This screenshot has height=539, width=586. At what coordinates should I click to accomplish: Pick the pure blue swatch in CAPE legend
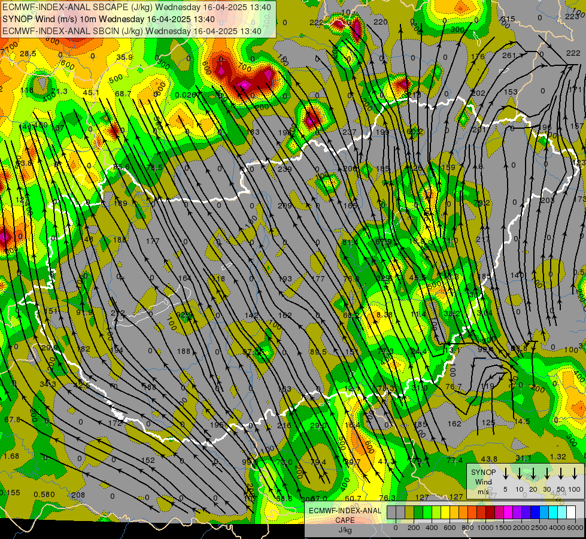pyautogui.click(x=535, y=512)
